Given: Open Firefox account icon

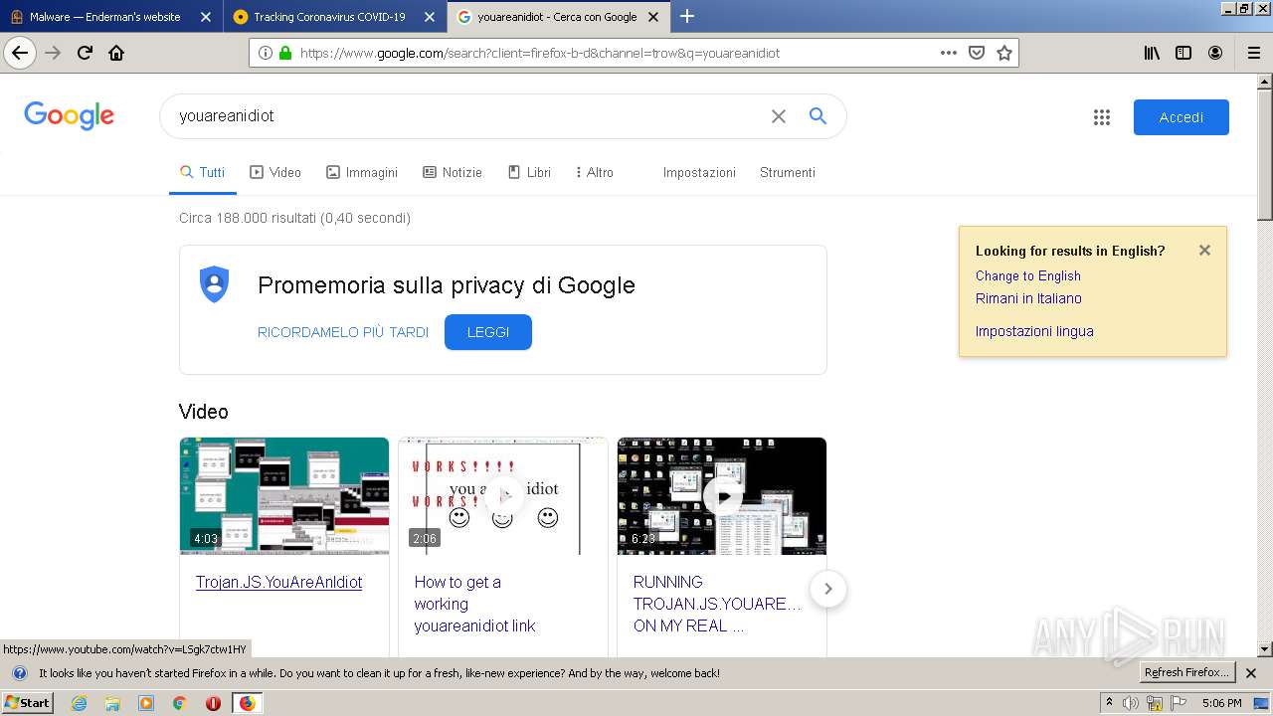Looking at the screenshot, I should [1215, 53].
